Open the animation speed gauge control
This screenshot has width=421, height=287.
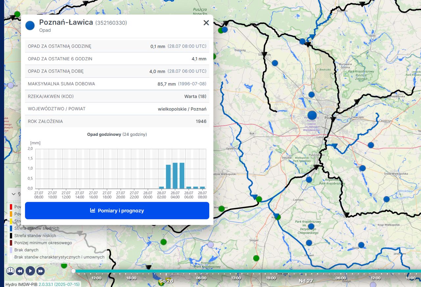pos(10,271)
